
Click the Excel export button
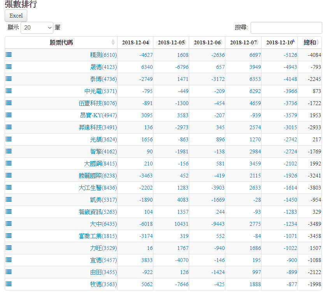16,16
